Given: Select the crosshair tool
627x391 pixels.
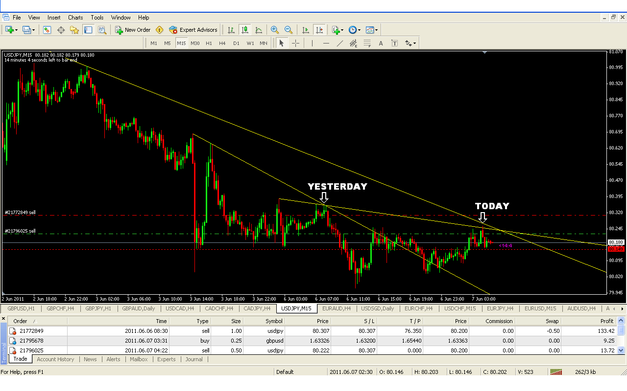Looking at the screenshot, I should (295, 43).
